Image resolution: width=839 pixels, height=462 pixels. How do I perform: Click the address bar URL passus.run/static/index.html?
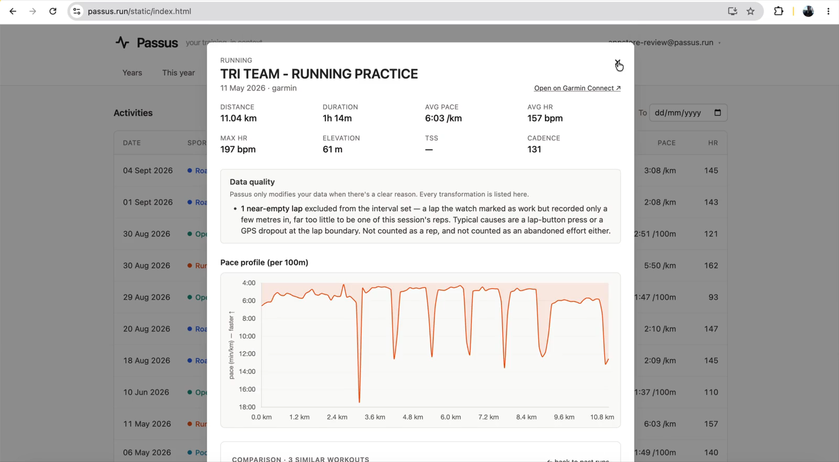[139, 11]
